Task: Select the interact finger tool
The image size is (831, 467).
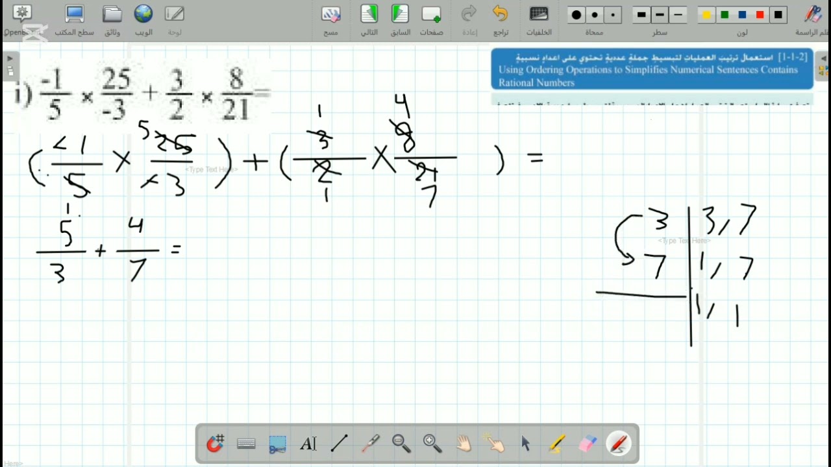Action: [x=495, y=444]
